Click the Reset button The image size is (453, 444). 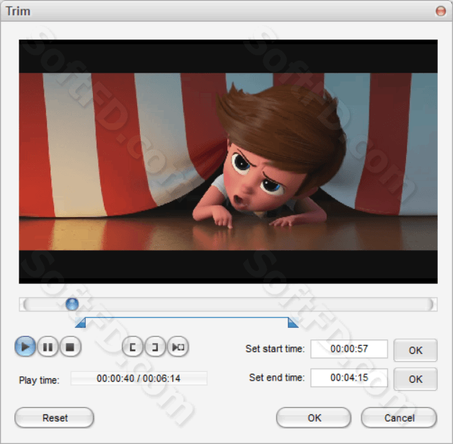tap(54, 418)
